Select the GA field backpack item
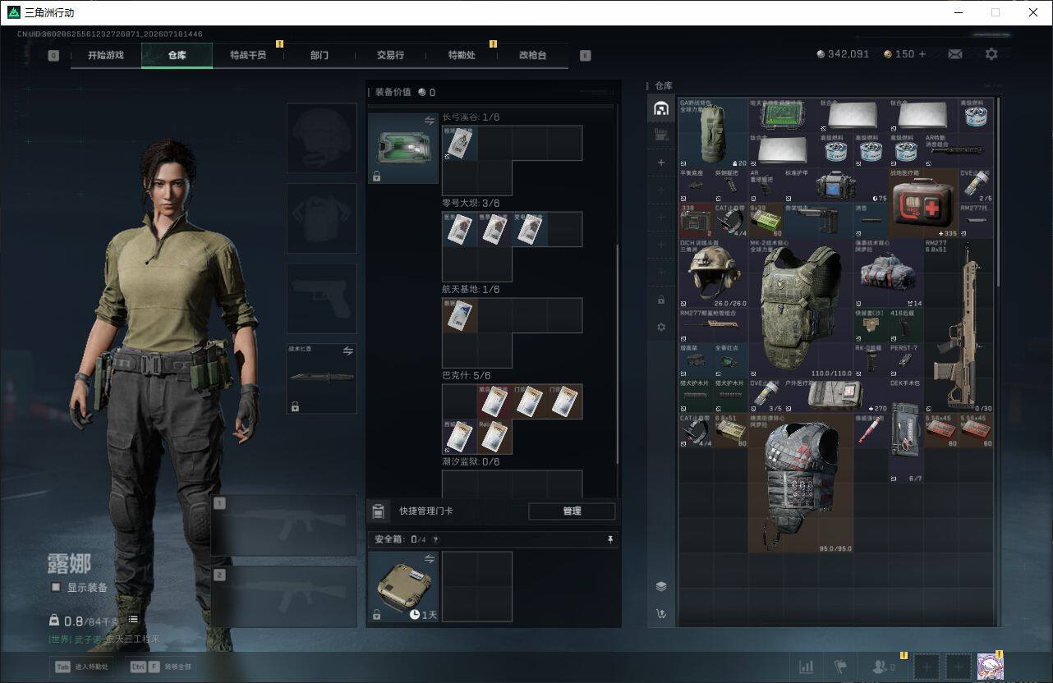Image resolution: width=1053 pixels, height=683 pixels. click(713, 134)
